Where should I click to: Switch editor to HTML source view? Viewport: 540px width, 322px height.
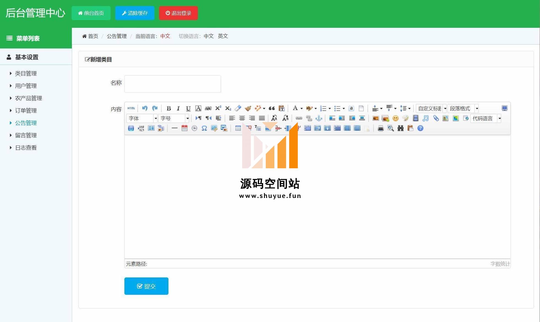tap(131, 108)
